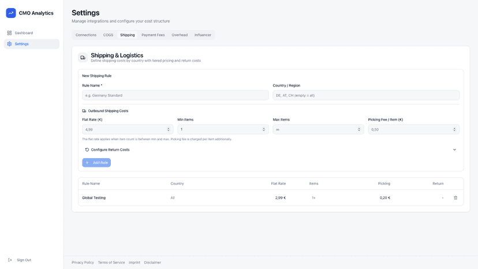
Task: Switch to the Connections tab
Action: coord(86,35)
